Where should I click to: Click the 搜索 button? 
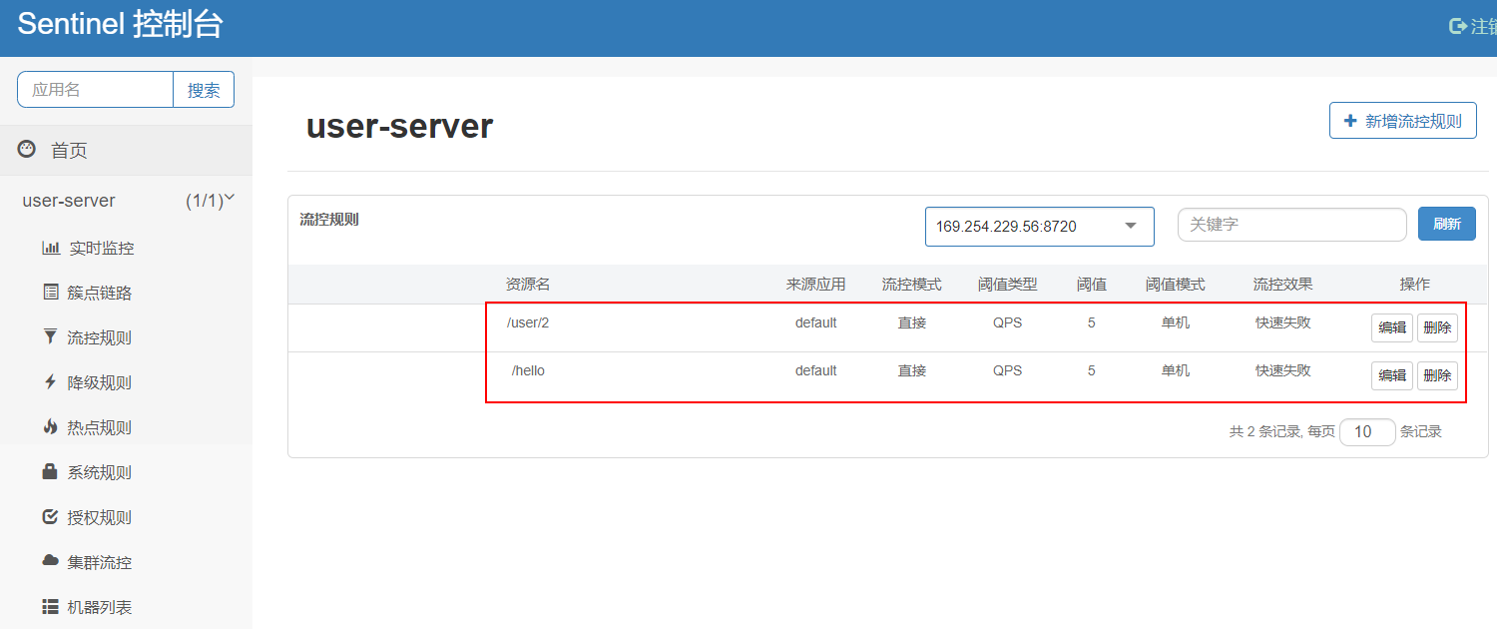204,89
